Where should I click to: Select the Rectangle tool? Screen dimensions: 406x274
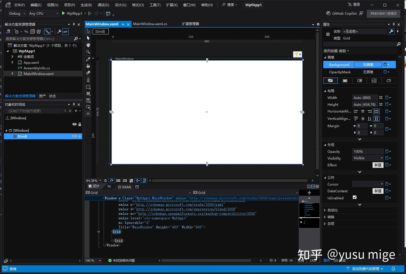pos(88,87)
